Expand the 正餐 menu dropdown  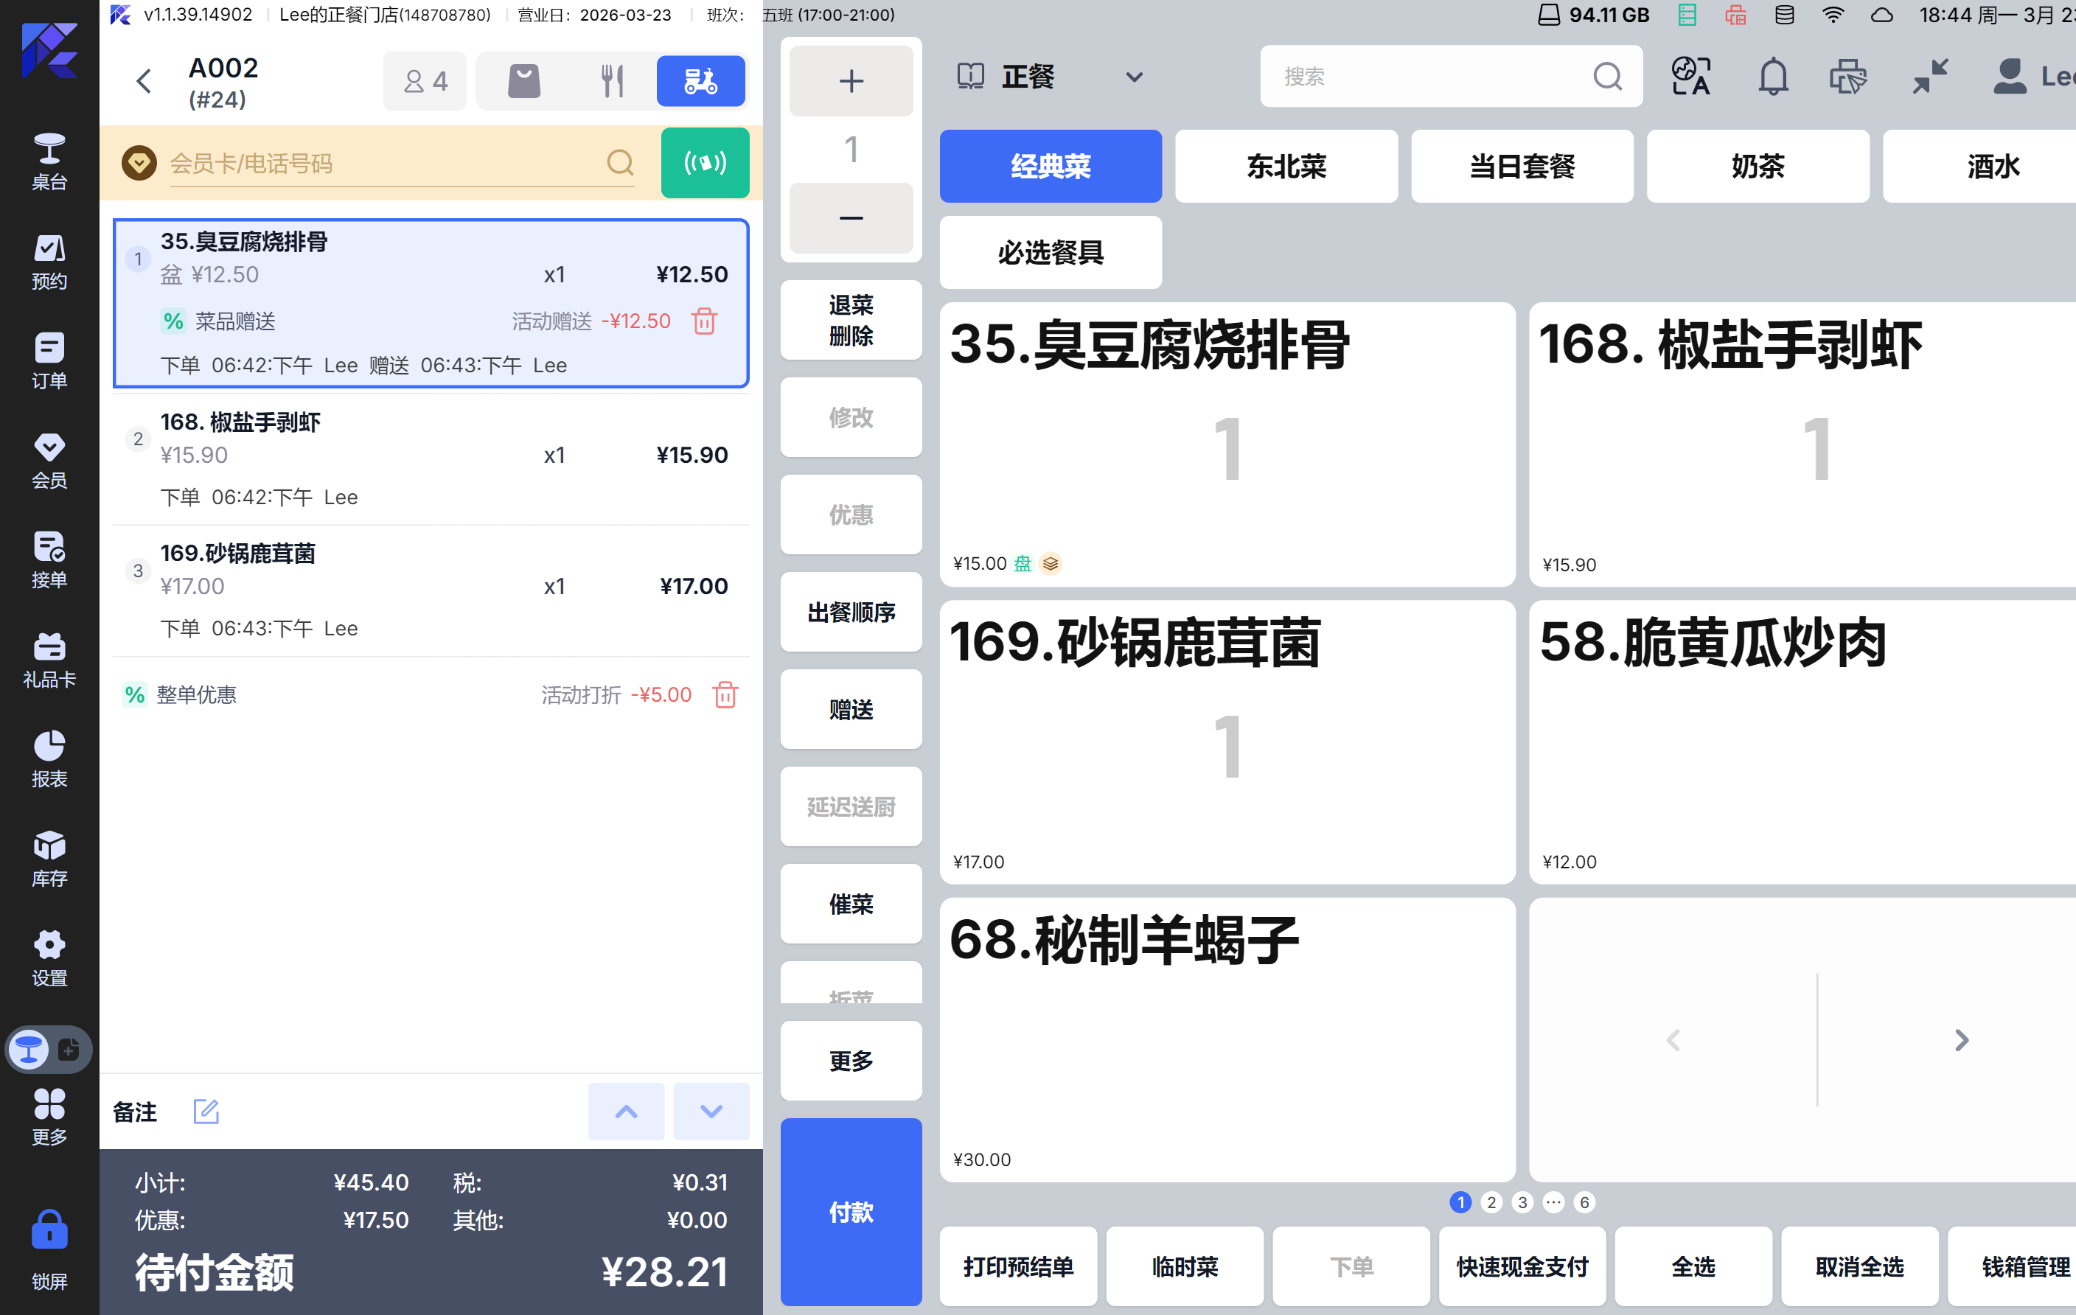point(1134,77)
